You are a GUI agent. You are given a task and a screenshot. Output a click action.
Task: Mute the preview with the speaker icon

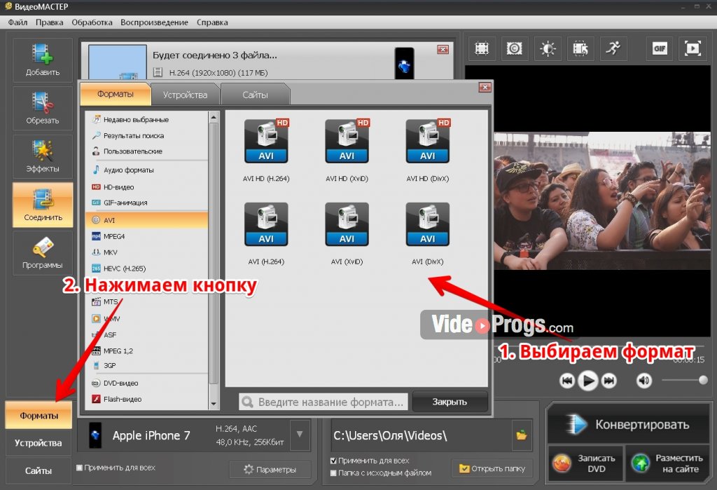point(644,381)
